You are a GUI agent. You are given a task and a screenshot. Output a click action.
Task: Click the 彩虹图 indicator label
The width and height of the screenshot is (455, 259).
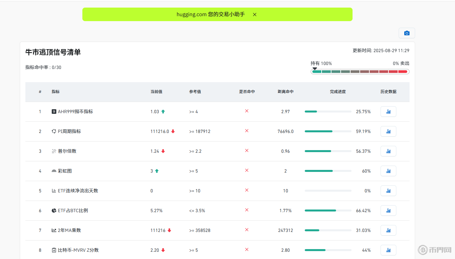(x=65, y=171)
